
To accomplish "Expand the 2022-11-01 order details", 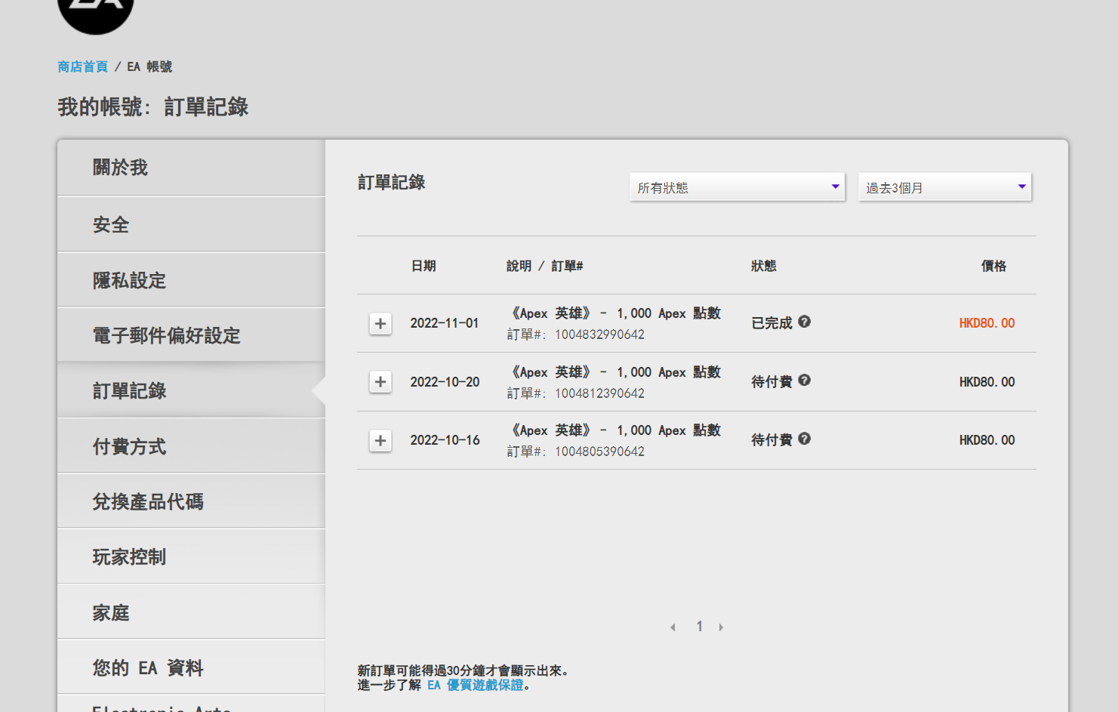I will [x=380, y=323].
